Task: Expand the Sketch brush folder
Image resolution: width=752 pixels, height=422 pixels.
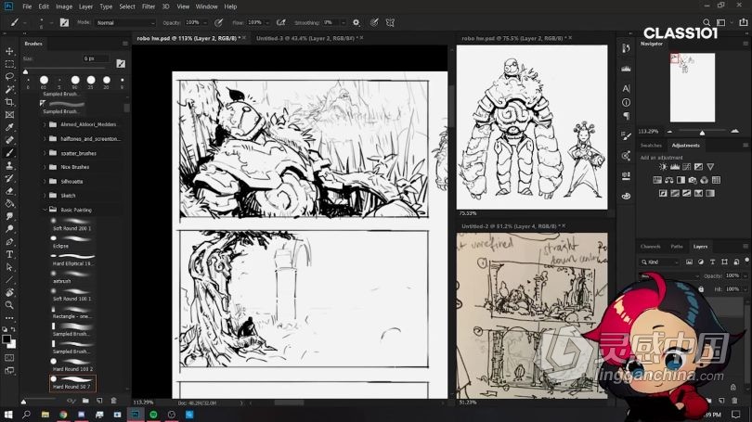Action: point(45,196)
